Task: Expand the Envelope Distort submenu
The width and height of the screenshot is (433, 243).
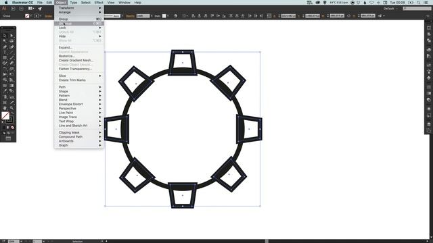Action: [x=79, y=104]
